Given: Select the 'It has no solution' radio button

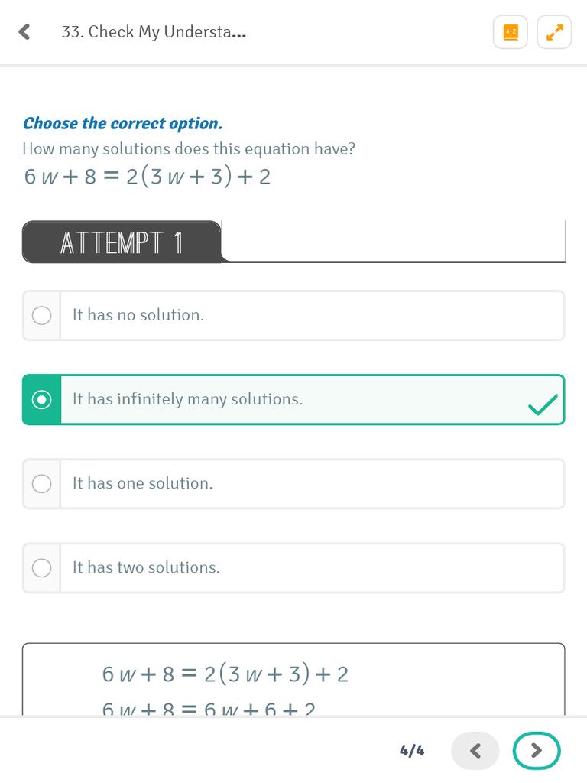Looking at the screenshot, I should [x=42, y=315].
